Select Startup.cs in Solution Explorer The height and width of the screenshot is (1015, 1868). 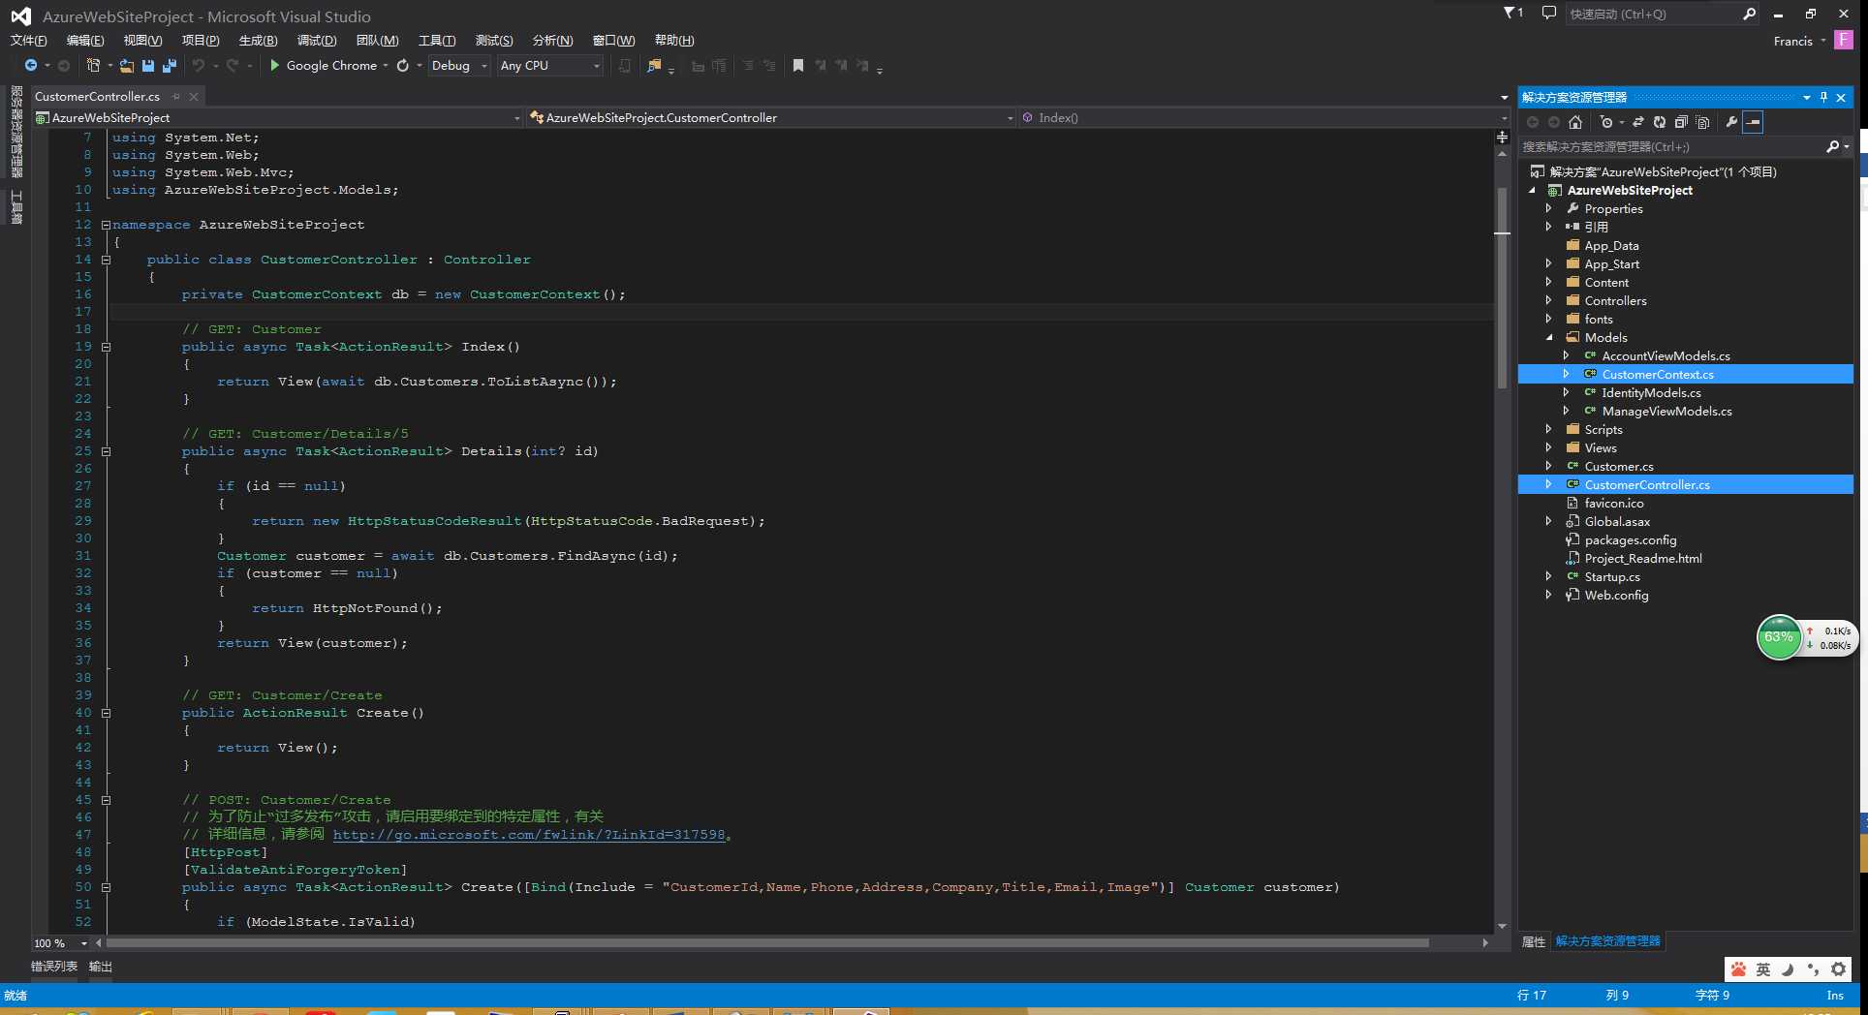coord(1612,576)
